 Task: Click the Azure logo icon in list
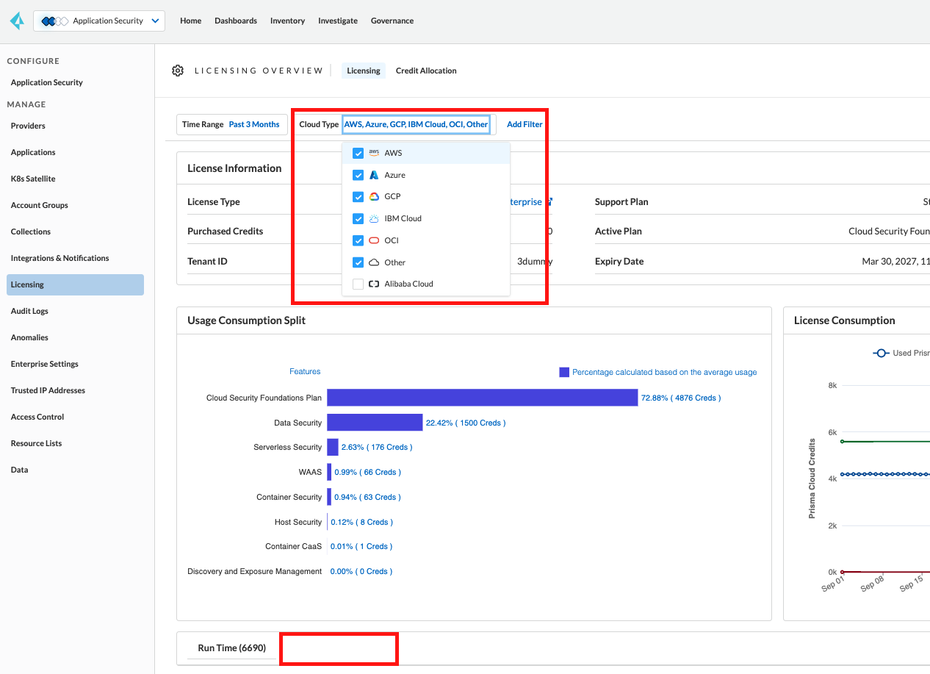(x=374, y=175)
